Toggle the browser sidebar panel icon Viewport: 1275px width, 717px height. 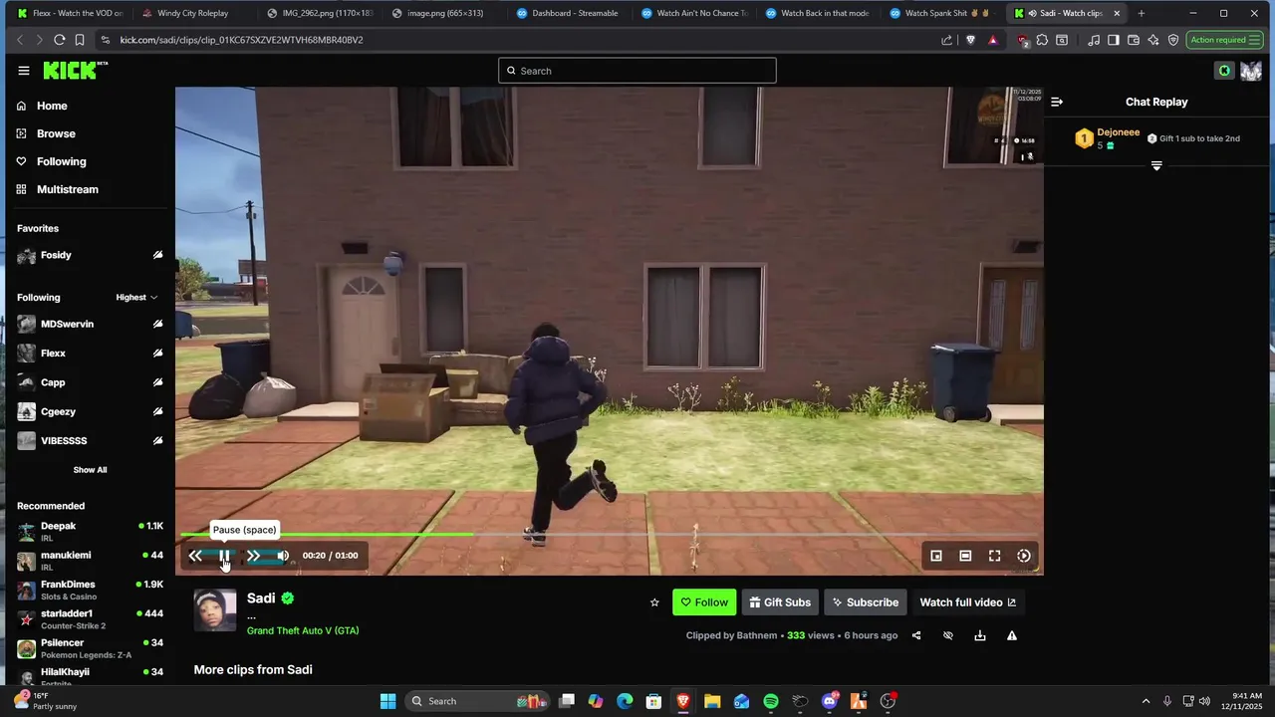1114,40
